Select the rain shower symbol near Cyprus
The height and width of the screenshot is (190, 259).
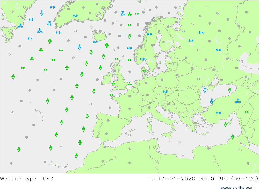pos(226,124)
